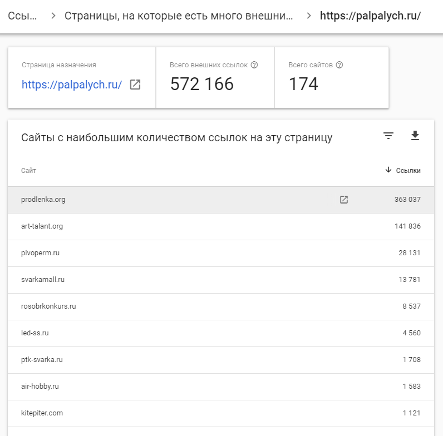This screenshot has width=443, height=436.
Task: Click the link count 363 037
Action: pos(407,200)
